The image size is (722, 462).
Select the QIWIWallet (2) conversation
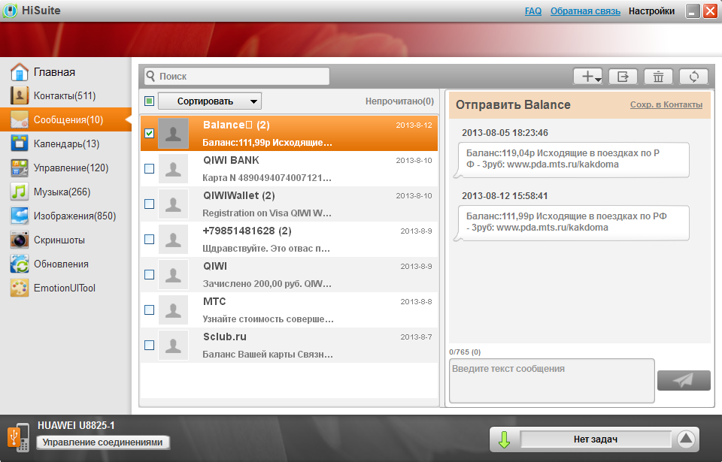(289, 204)
